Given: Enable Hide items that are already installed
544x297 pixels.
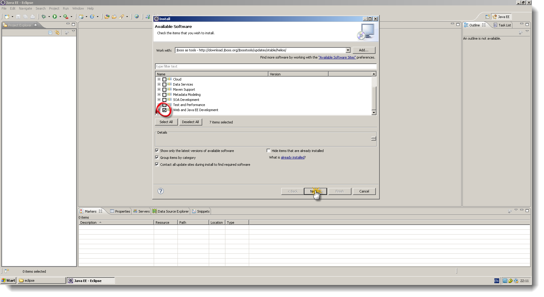Looking at the screenshot, I should [269, 150].
